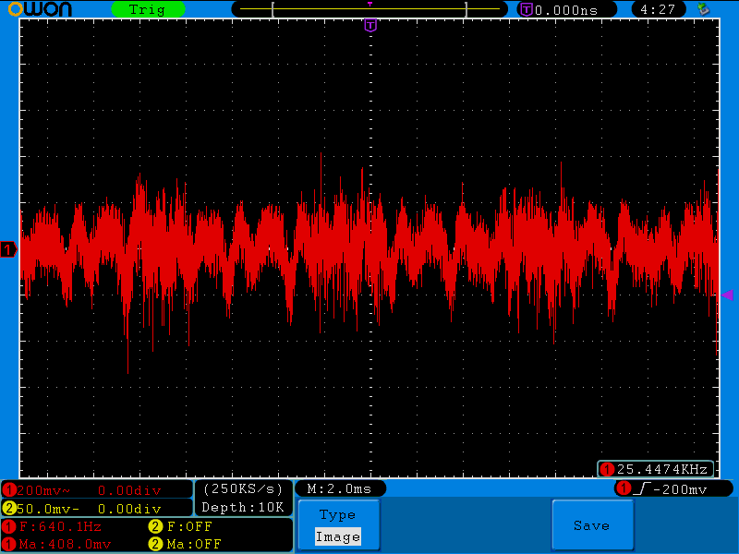Click the channel 1 badge beside 200mv
The image size is (739, 554).
point(9,489)
